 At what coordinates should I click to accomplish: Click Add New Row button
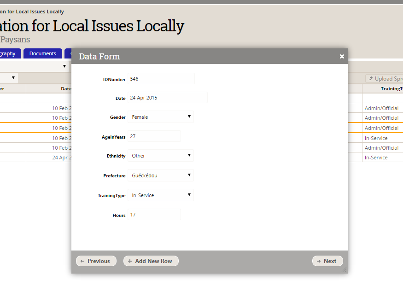coord(151,261)
